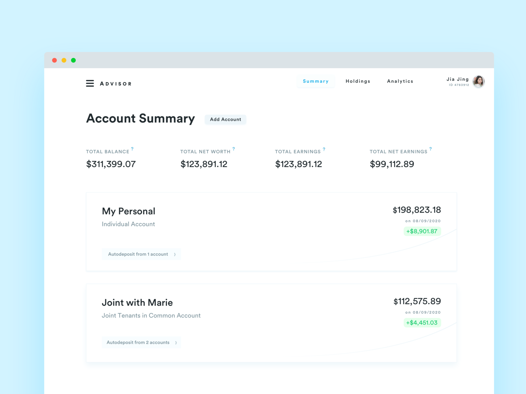Click the Add Account button
Screen dimensions: 526x394
pyautogui.click(x=225, y=119)
